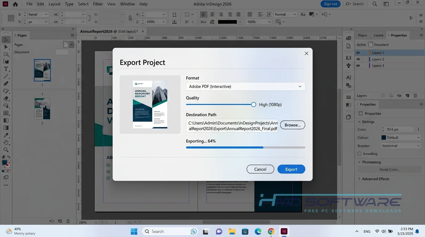Select the Direct Selection tool
Viewport: 425px width, 237px height.
click(x=6, y=47)
